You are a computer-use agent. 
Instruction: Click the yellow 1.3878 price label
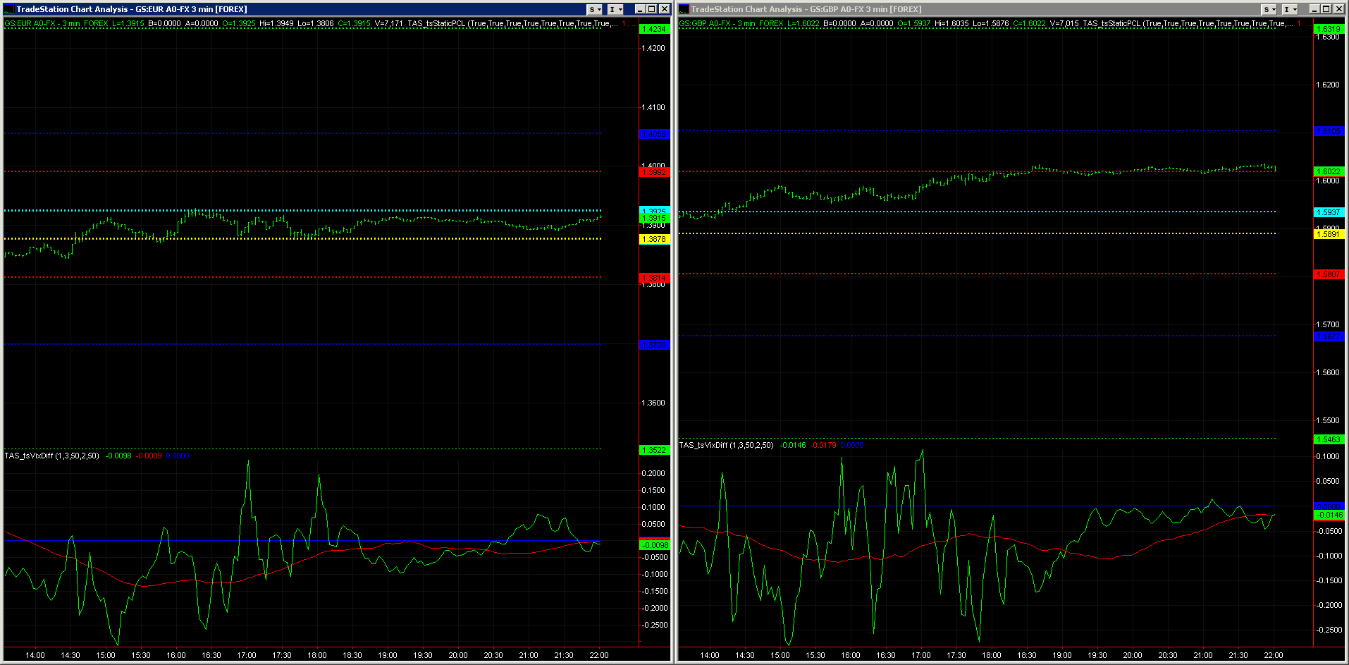[x=654, y=240]
